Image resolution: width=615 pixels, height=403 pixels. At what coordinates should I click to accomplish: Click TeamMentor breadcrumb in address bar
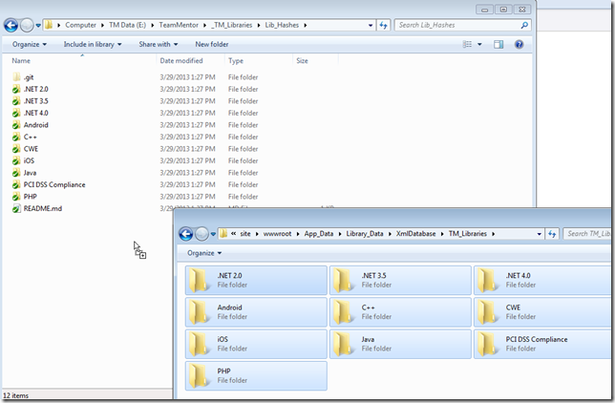[179, 25]
